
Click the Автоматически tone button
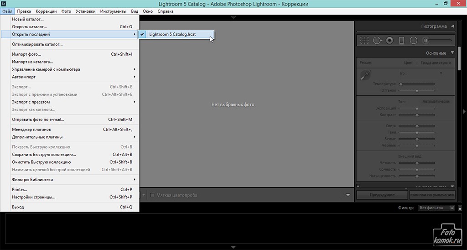click(x=436, y=101)
